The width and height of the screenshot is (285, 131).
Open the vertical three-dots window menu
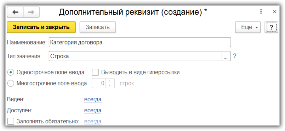(x=261, y=12)
